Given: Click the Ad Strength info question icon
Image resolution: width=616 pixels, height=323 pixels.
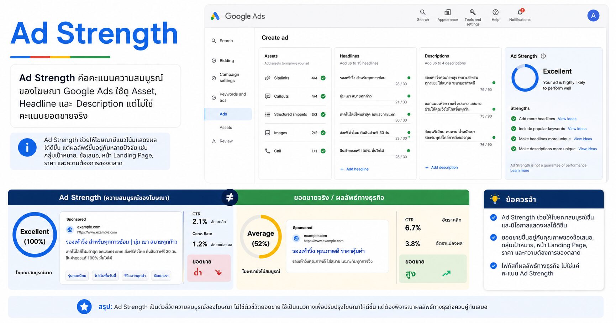Looking at the screenshot, I should pyautogui.click(x=543, y=56).
